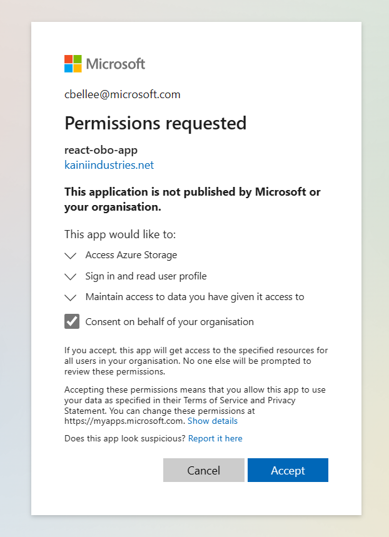Select the cbellee@microsoft.com account text
The height and width of the screenshot is (537, 389).
tap(123, 94)
